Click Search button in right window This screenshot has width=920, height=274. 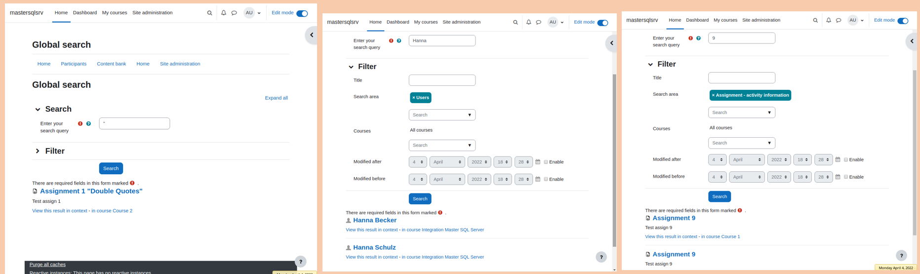pyautogui.click(x=720, y=196)
